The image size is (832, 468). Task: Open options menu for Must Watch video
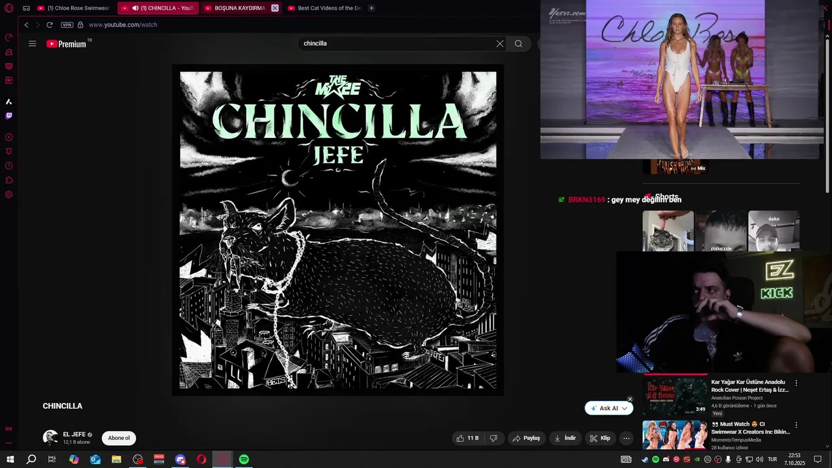[x=796, y=425]
